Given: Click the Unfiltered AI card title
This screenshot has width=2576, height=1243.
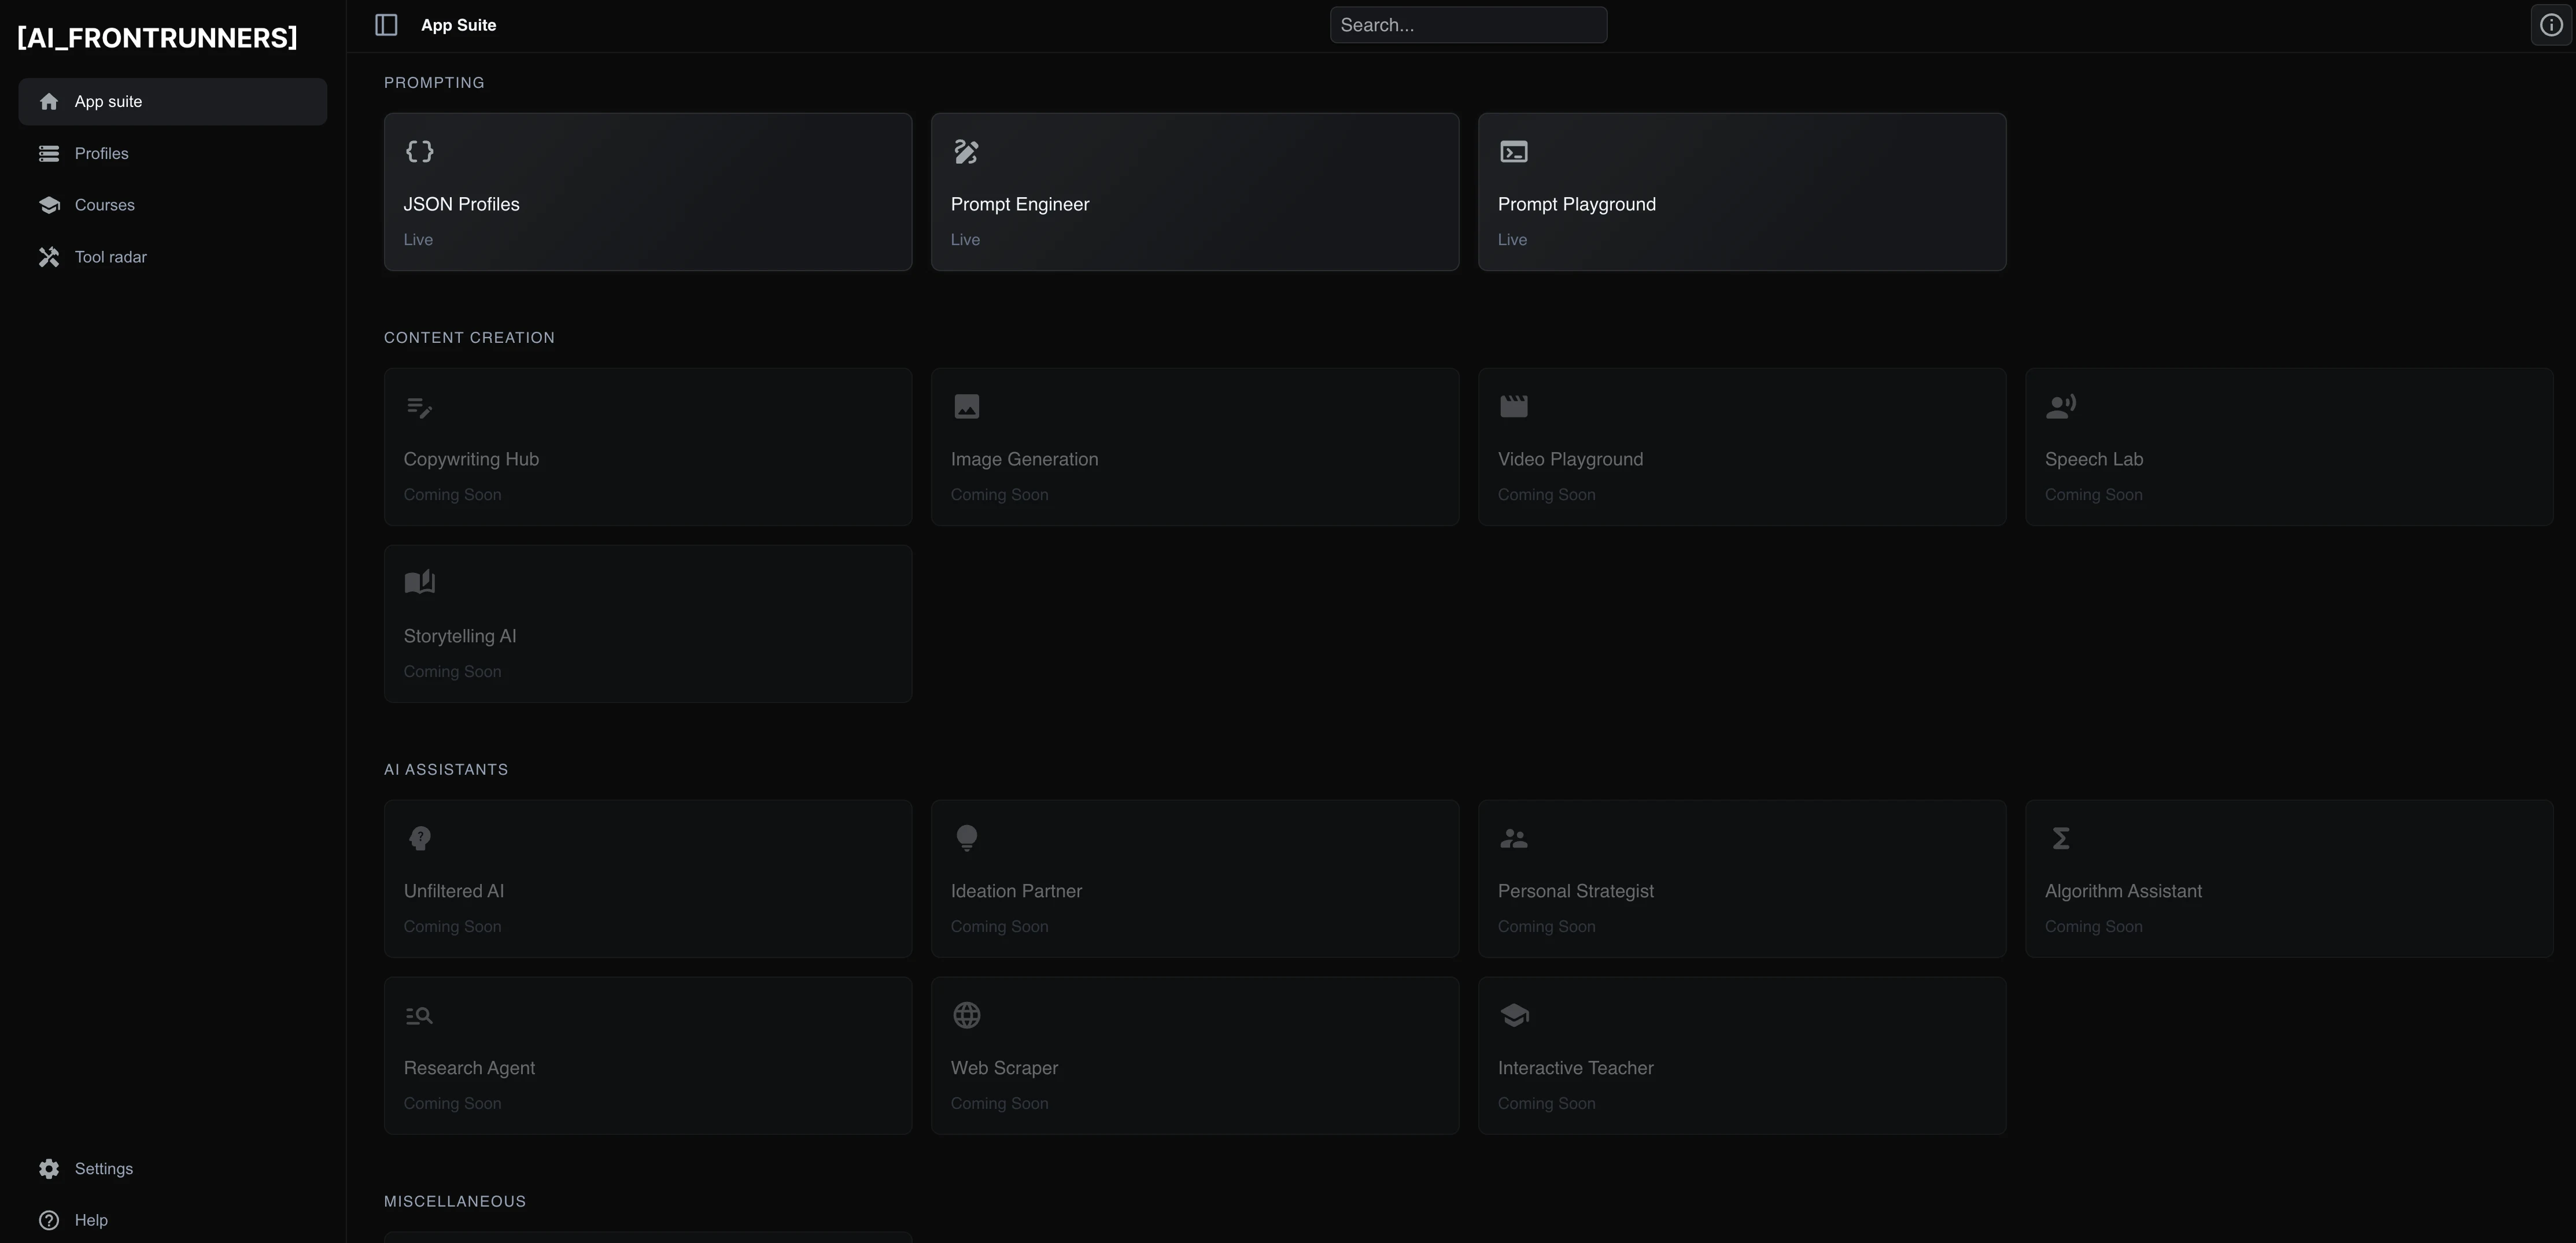Looking at the screenshot, I should pyautogui.click(x=453, y=891).
